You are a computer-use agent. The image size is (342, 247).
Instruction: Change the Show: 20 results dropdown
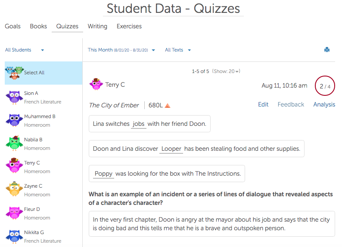pos(226,71)
